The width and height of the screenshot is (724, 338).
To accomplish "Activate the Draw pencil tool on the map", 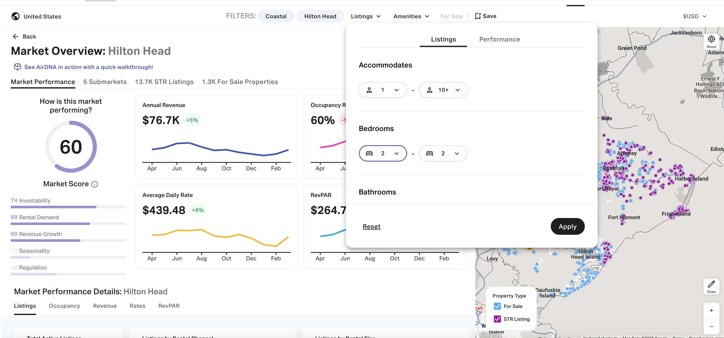I will click(x=711, y=286).
